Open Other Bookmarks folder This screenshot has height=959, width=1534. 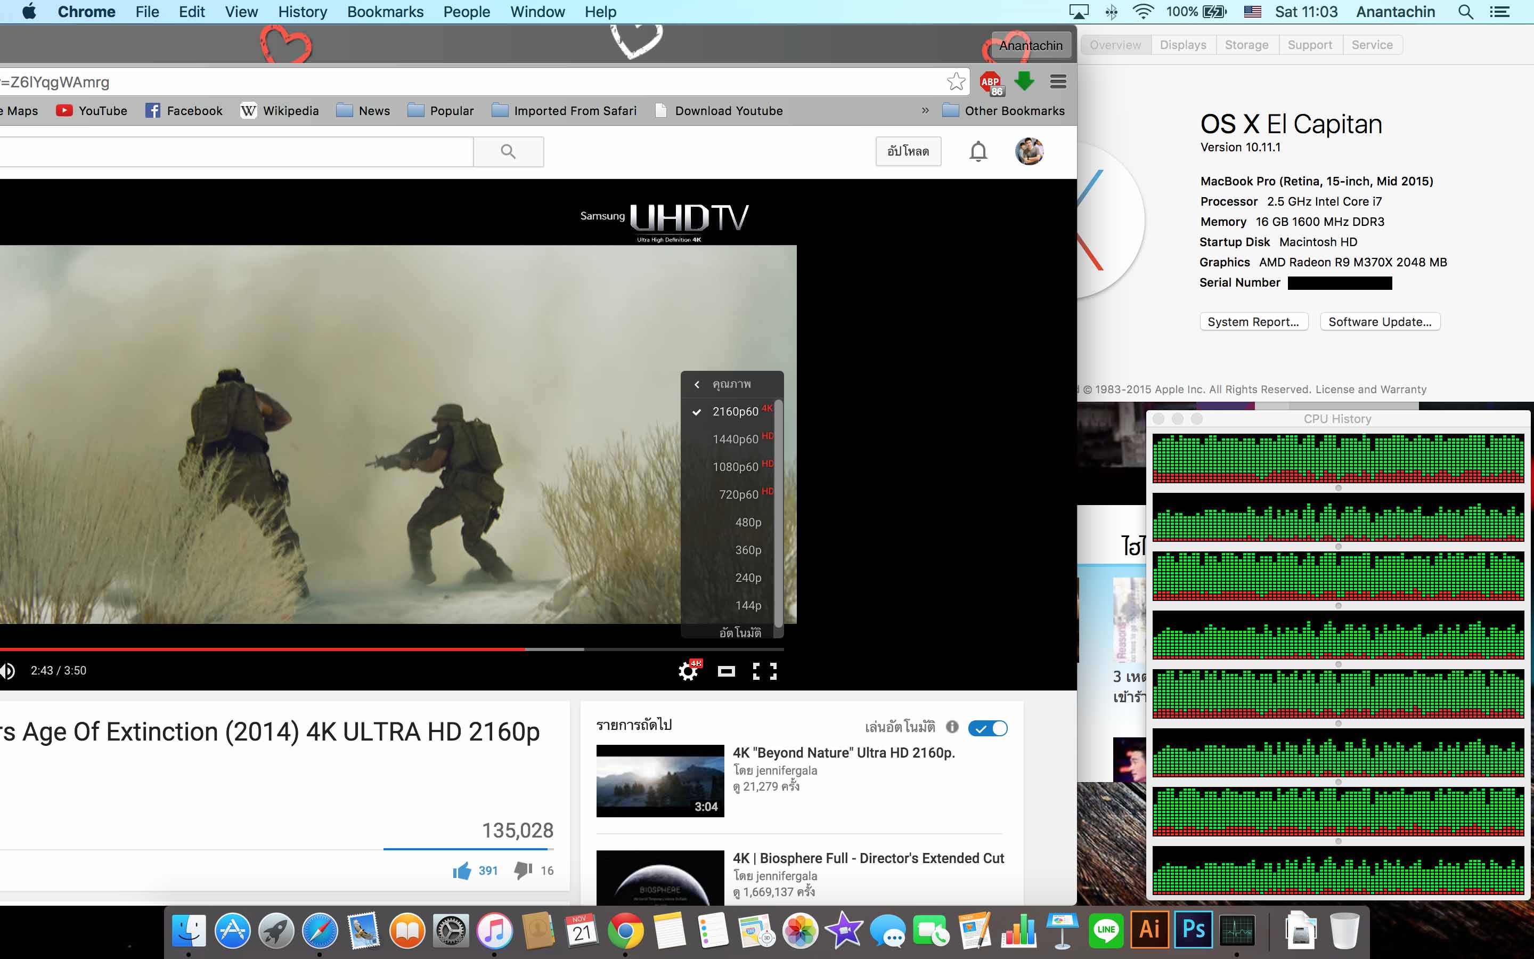(x=1003, y=110)
